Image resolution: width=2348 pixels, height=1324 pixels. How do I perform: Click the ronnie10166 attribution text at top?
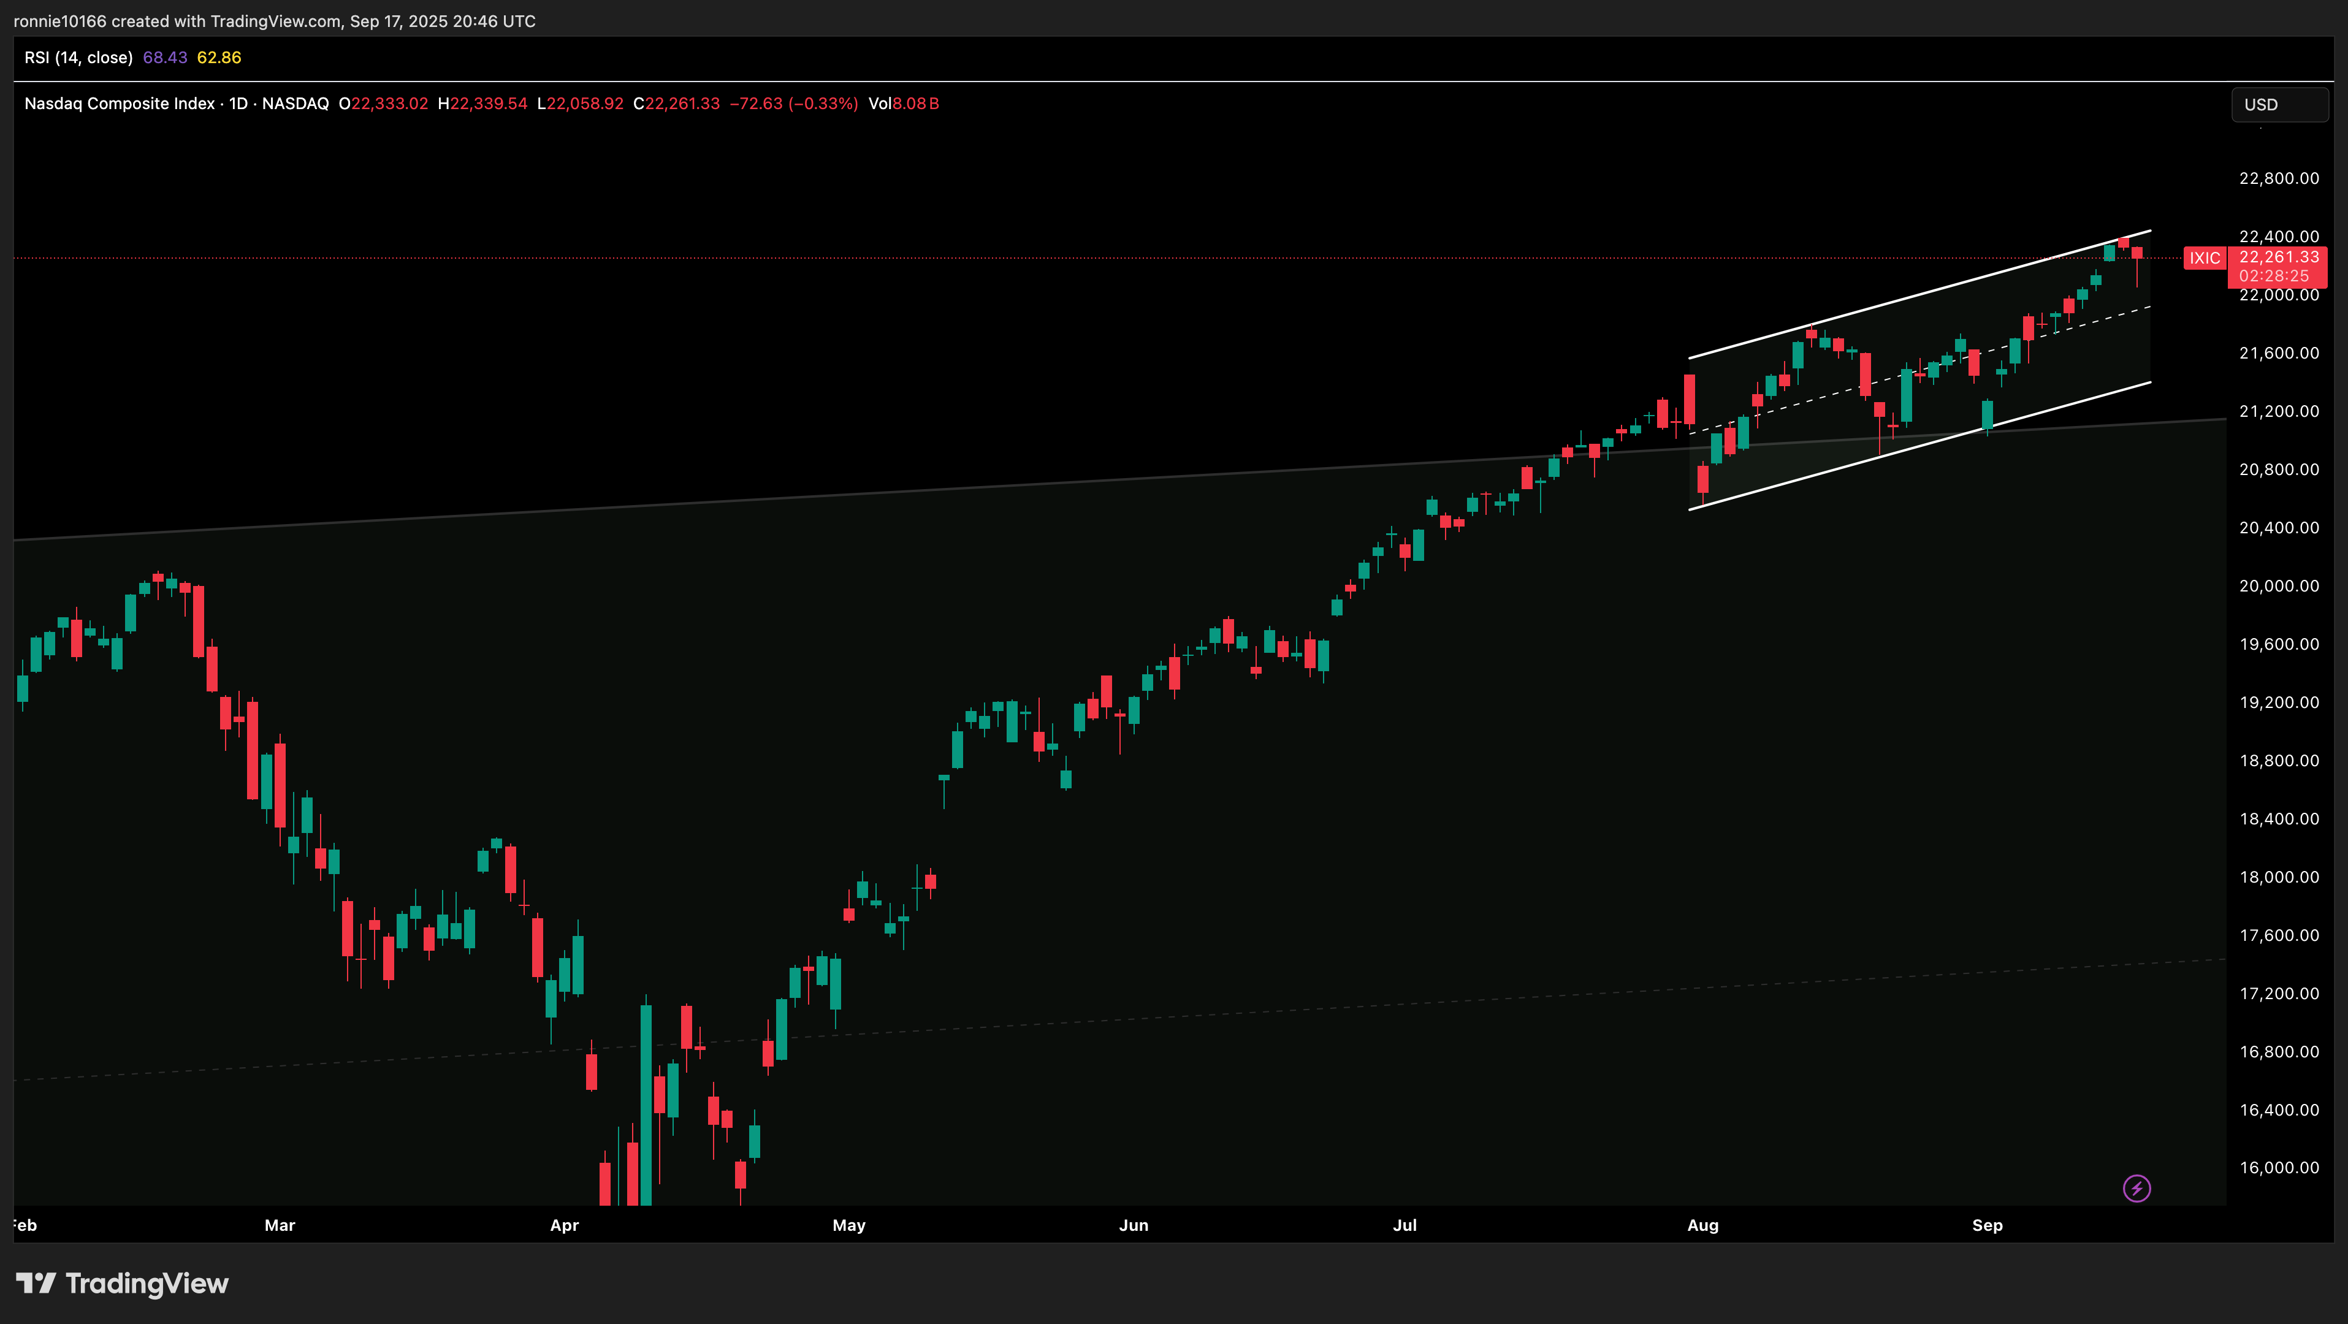[x=273, y=21]
